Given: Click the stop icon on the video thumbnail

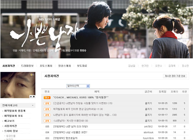Looking at the screenshot, I should (x=34, y=97).
